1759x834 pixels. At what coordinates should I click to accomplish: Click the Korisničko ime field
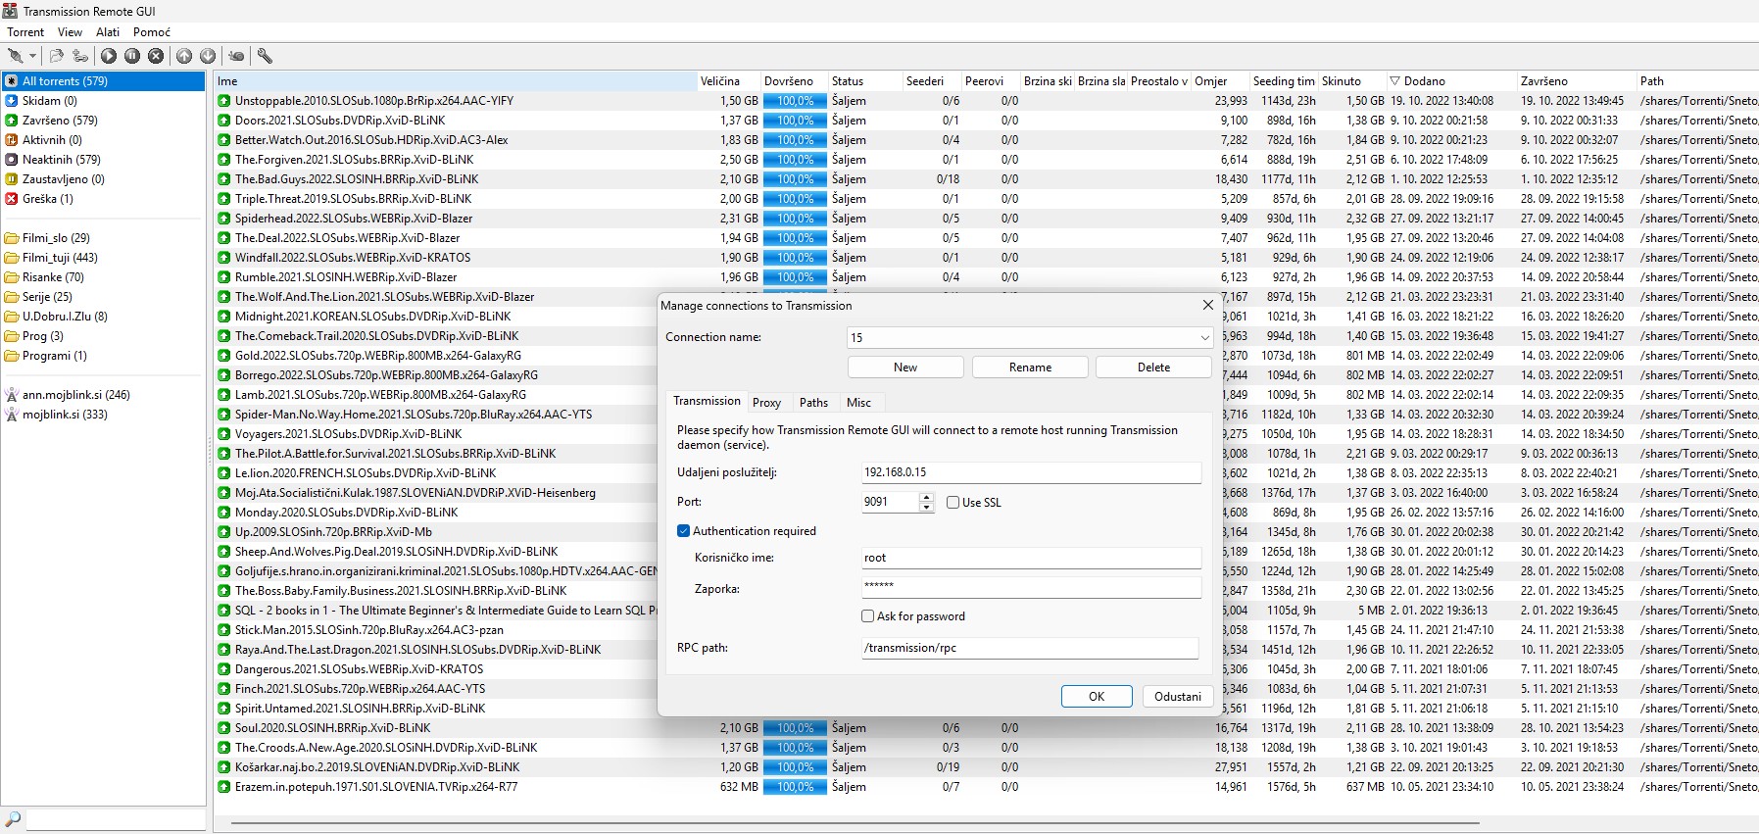pyautogui.click(x=1031, y=558)
